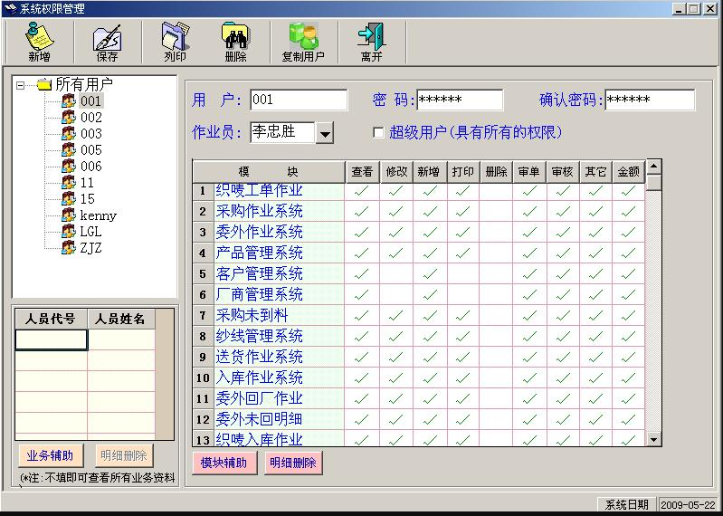
Task: Click the system permission window title icon
Action: pyautogui.click(x=10, y=8)
